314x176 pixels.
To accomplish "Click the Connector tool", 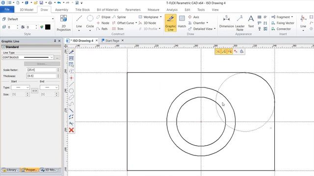I will (281, 29).
